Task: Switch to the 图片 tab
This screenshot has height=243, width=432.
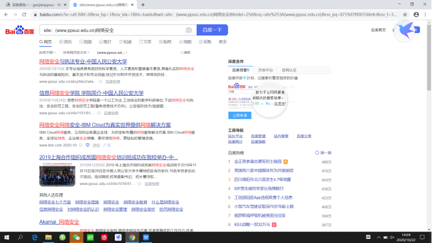Action: [105, 42]
